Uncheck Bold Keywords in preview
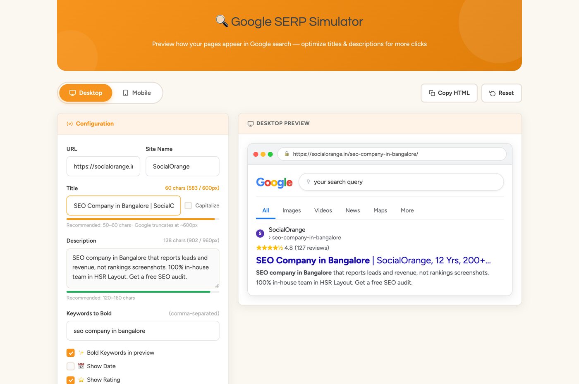The width and height of the screenshot is (579, 384). click(x=71, y=353)
